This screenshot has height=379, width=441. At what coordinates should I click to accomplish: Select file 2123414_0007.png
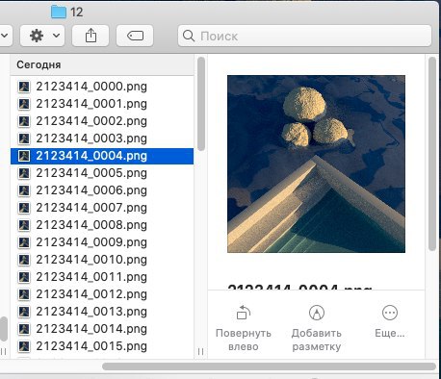pyautogui.click(x=102, y=208)
